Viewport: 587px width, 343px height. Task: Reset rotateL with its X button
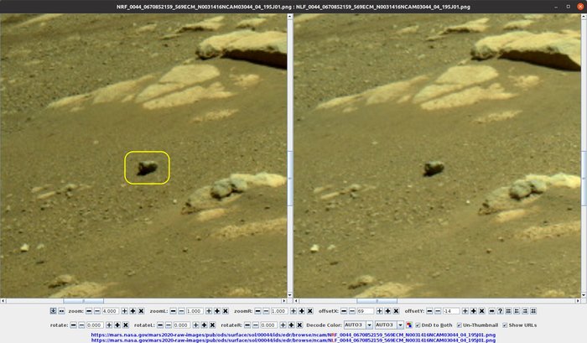coord(212,325)
